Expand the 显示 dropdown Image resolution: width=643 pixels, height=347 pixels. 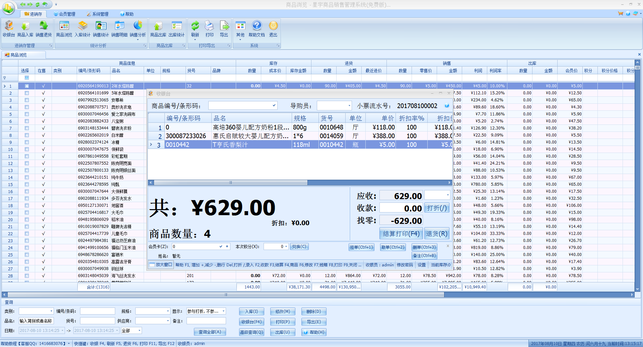pyautogui.click(x=223, y=311)
